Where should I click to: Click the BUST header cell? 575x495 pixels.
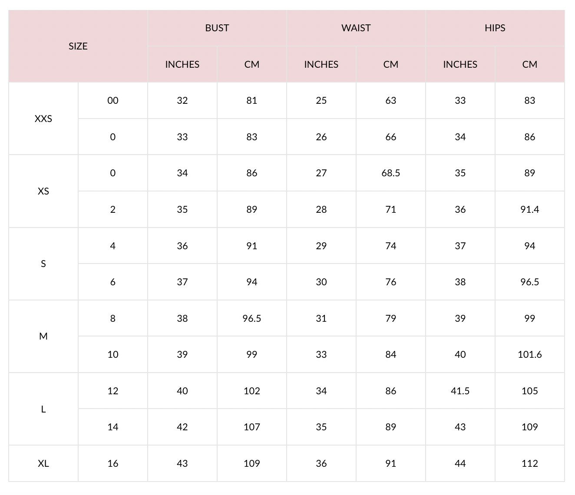click(x=217, y=28)
